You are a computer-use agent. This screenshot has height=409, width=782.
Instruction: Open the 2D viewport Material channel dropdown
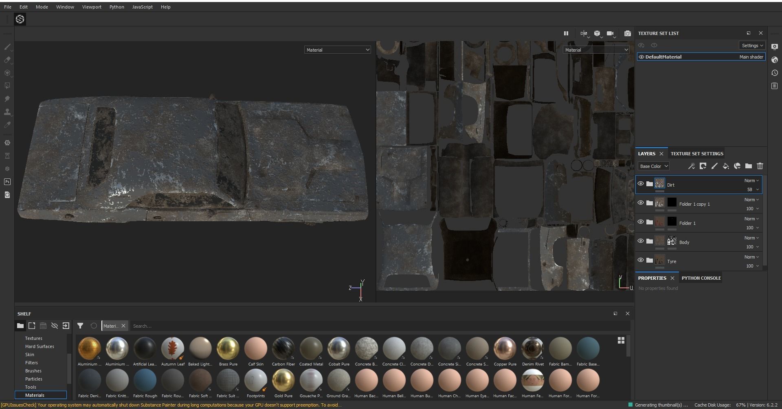click(596, 50)
